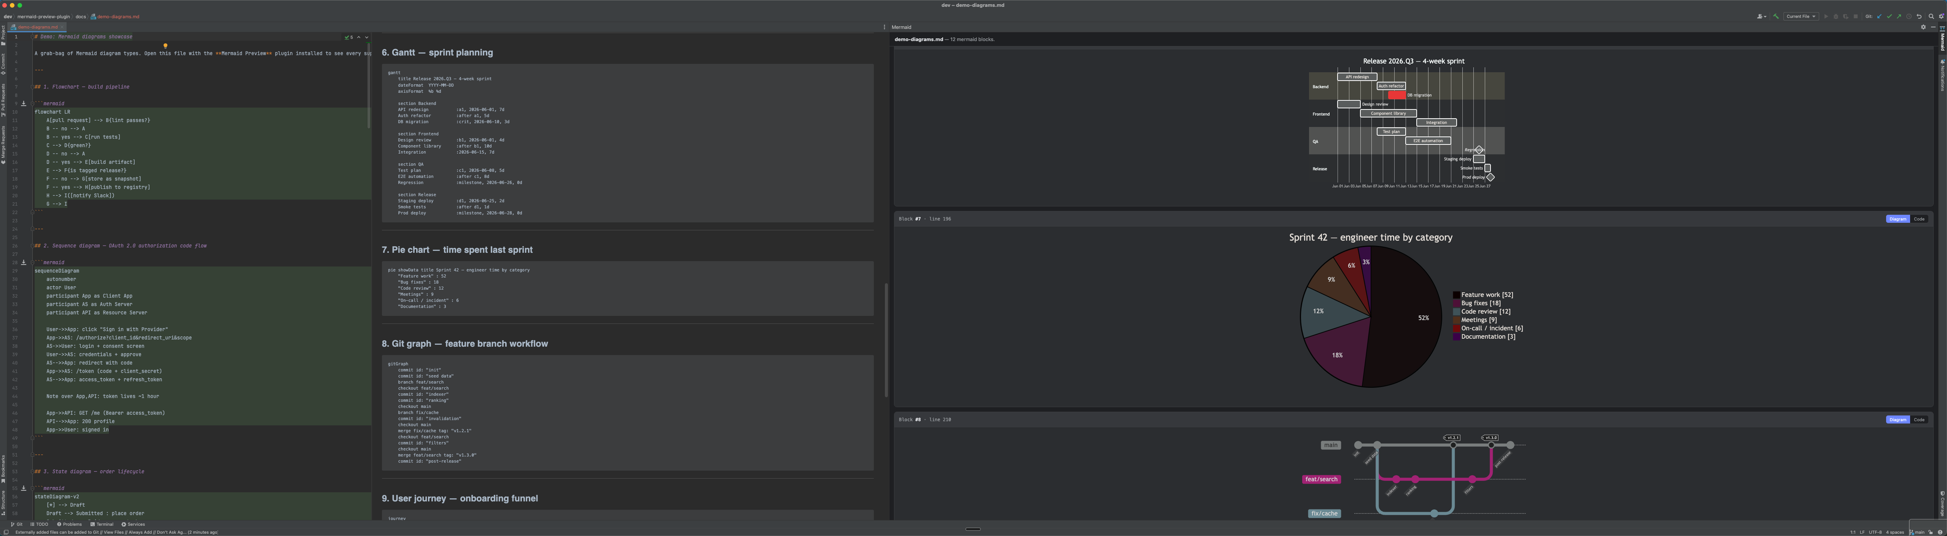This screenshot has height=536, width=1947.
Task: Click Search Everywhere magnifier icon
Action: 1931,17
